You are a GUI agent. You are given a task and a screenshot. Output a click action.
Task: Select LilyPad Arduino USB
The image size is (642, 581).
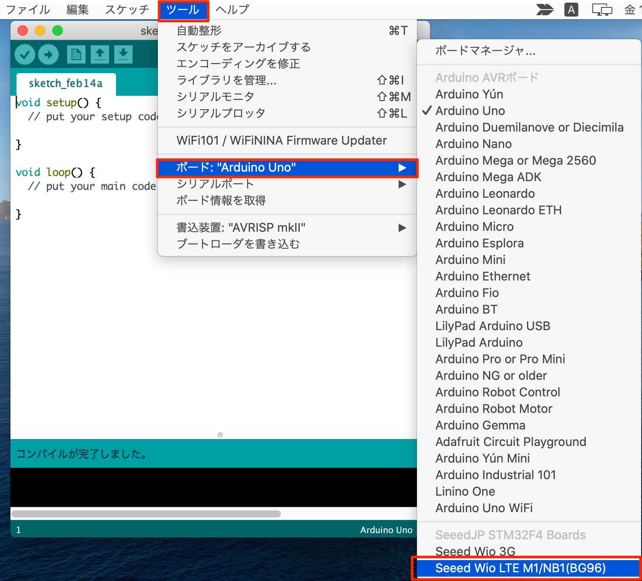(x=529, y=326)
